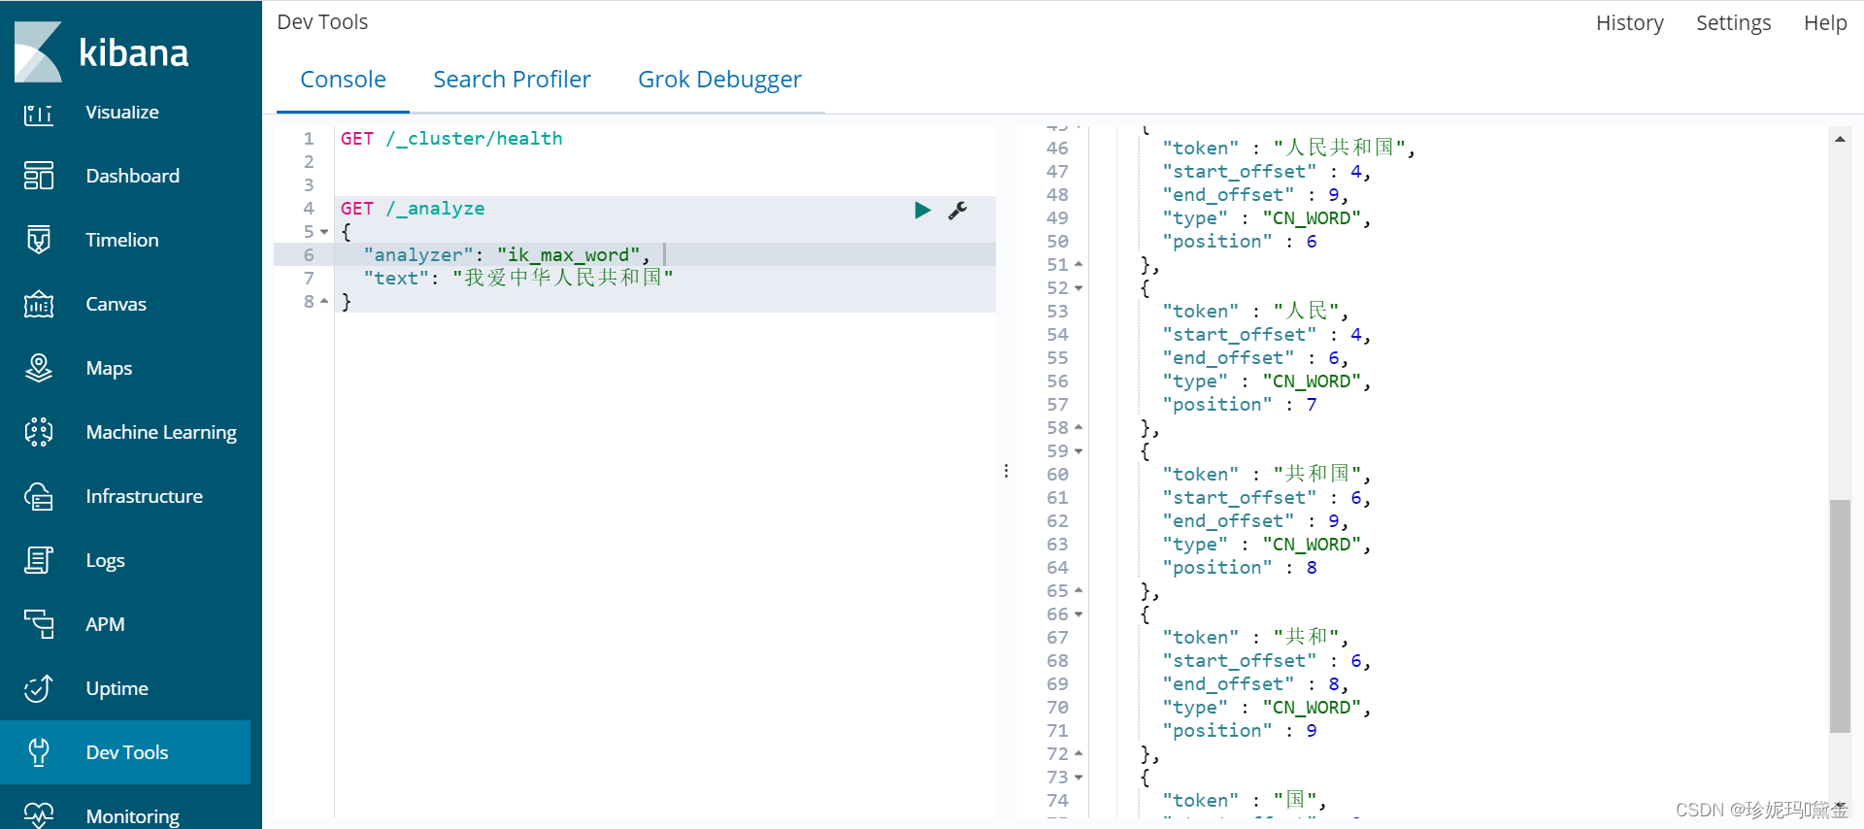Switch to the Grok Debugger tab
Image resolution: width=1864 pixels, height=829 pixels.
[719, 80]
